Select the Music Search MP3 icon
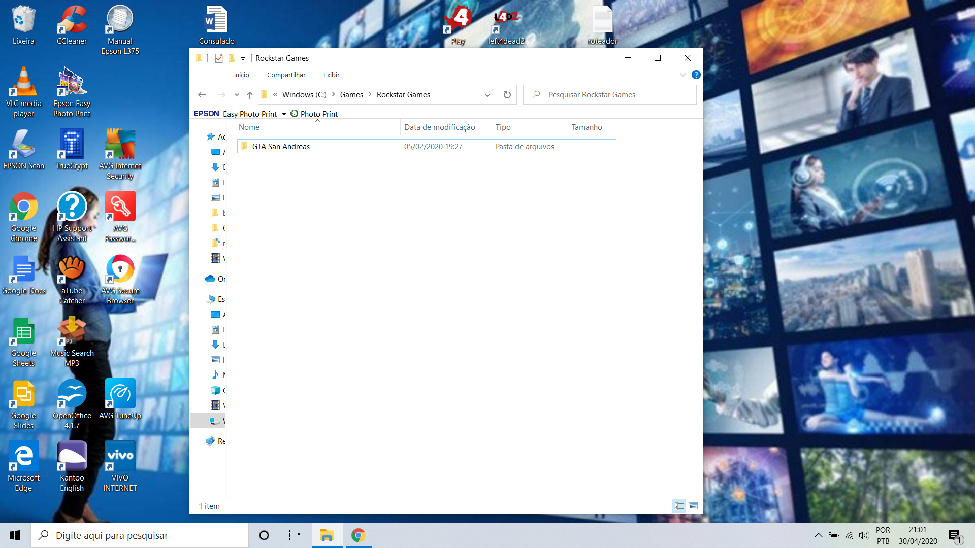This screenshot has height=548, width=975. [72, 342]
